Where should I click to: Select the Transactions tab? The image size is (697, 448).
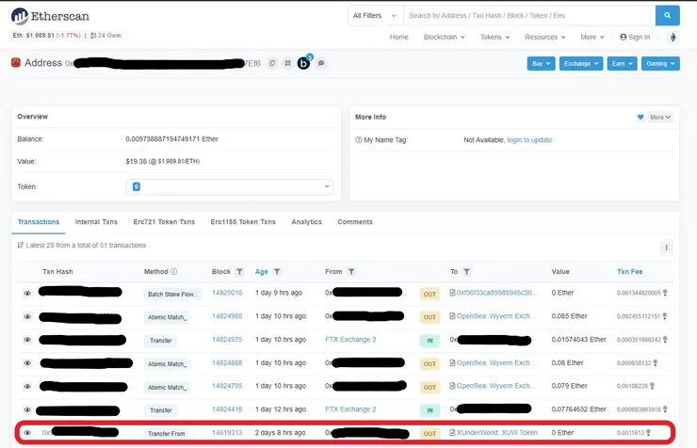(39, 222)
